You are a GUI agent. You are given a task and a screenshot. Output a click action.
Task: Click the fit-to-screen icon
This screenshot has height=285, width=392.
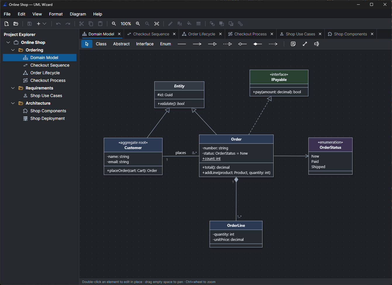157,24
